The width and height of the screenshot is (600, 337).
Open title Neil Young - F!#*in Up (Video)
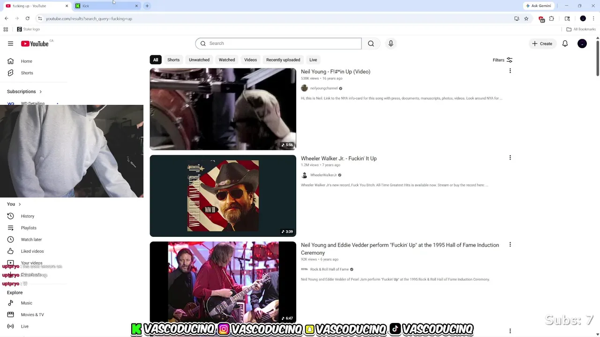pos(336,72)
